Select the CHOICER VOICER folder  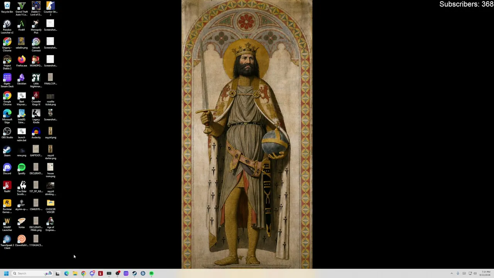[50, 206]
